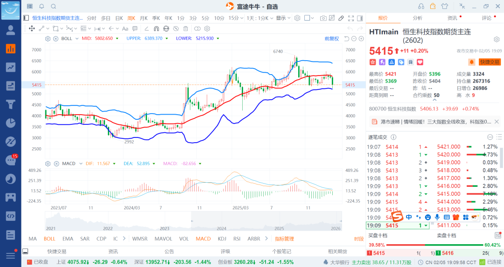Open 指标管理 indicator management link

[x=284, y=239]
